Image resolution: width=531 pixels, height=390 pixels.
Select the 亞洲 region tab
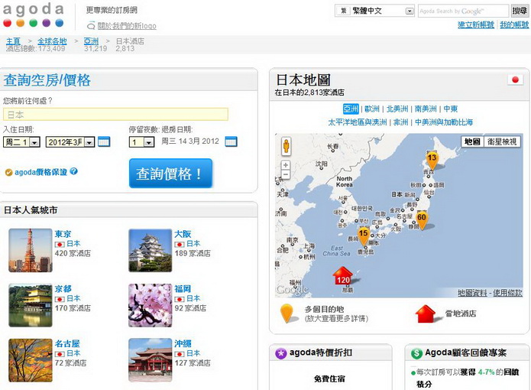pos(351,109)
